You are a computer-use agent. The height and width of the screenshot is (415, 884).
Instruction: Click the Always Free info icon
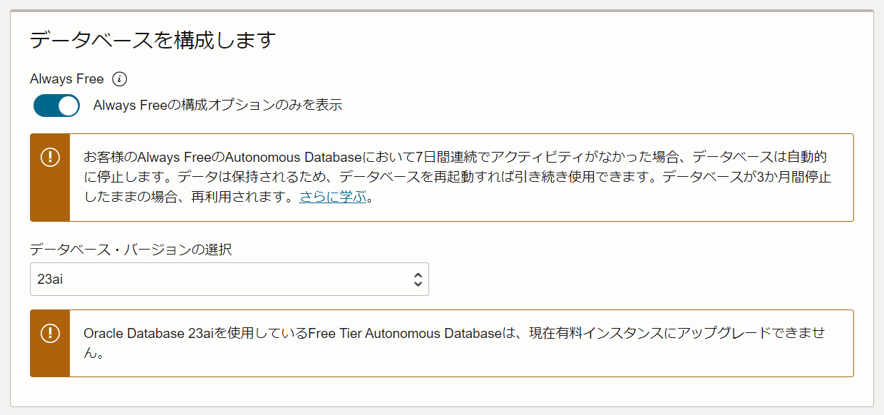[120, 79]
